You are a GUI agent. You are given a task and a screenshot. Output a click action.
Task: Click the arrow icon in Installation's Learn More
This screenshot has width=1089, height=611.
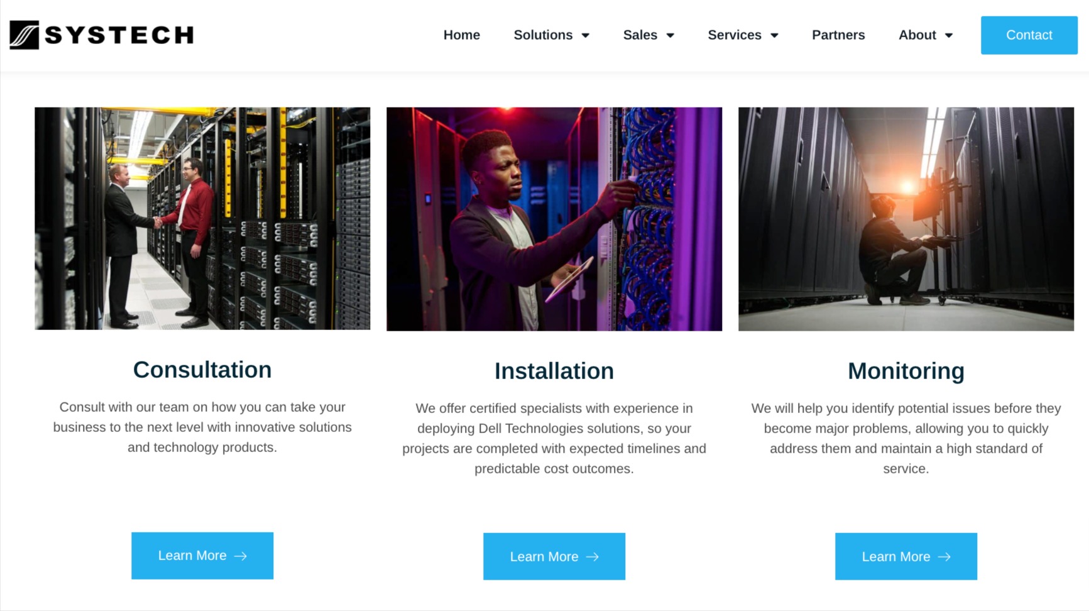coord(593,557)
